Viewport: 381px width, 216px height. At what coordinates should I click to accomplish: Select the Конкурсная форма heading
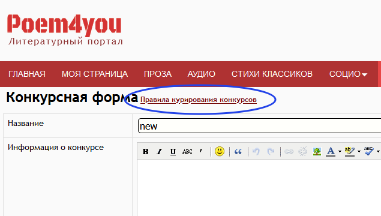pyautogui.click(x=72, y=97)
